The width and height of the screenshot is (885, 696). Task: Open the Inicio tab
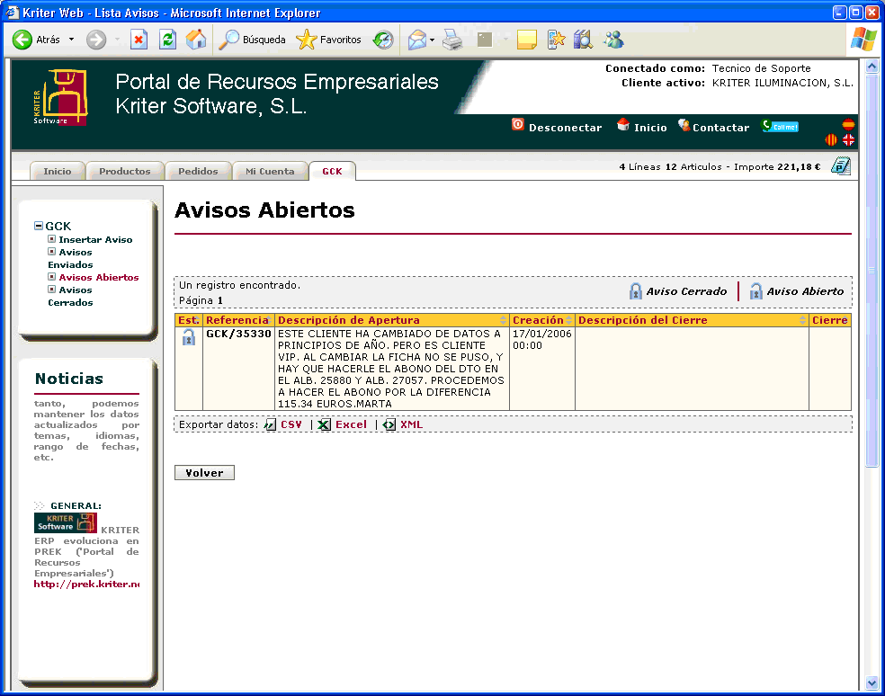click(x=58, y=171)
